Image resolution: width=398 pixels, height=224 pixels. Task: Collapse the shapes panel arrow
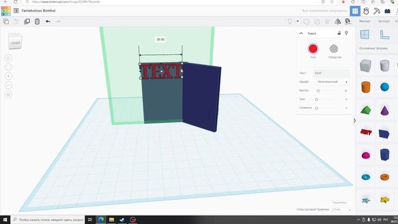point(354,121)
